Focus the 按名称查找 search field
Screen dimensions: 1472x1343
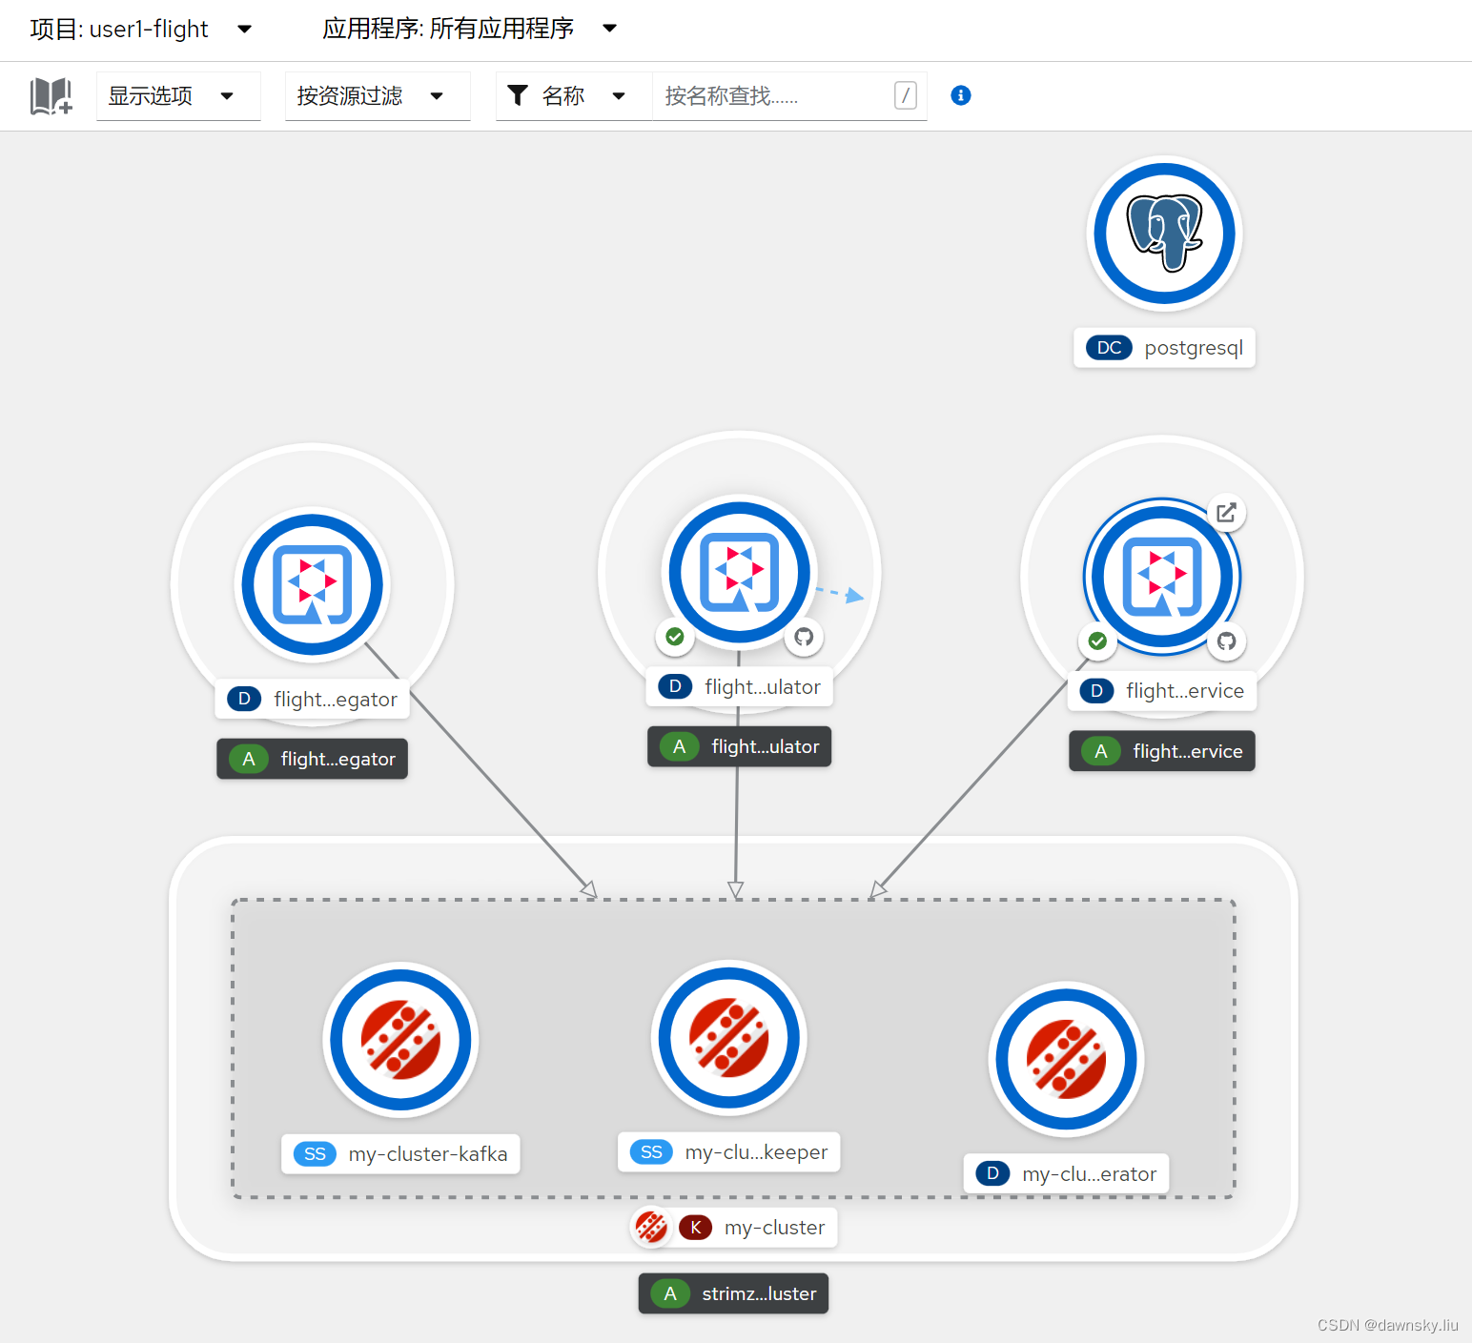click(x=789, y=96)
